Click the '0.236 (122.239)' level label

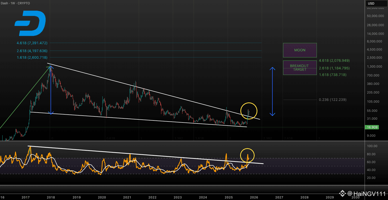click(x=333, y=100)
